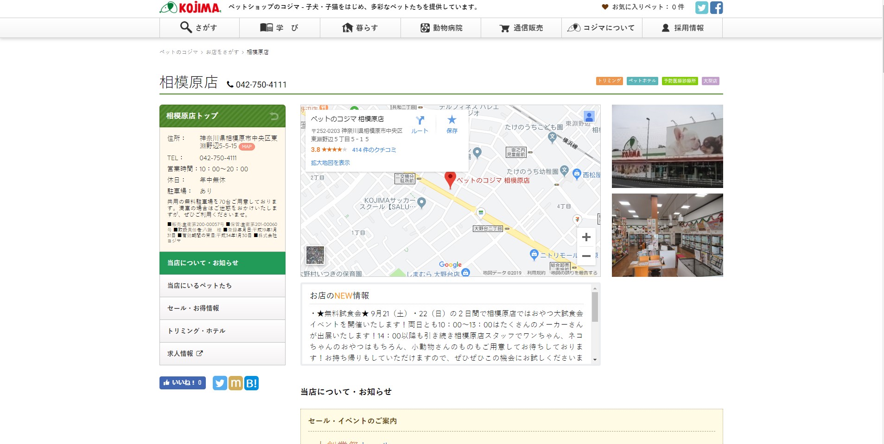Image resolution: width=884 pixels, height=444 pixels.
Task: Click scroll up arrow in NEW情報 box
Action: click(x=595, y=288)
